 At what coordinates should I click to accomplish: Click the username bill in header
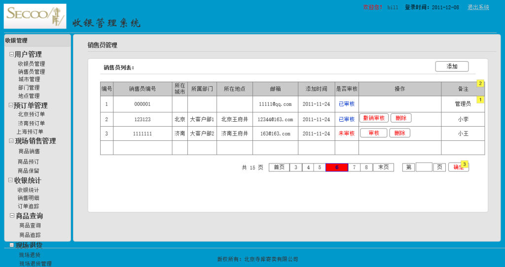pos(393,7)
